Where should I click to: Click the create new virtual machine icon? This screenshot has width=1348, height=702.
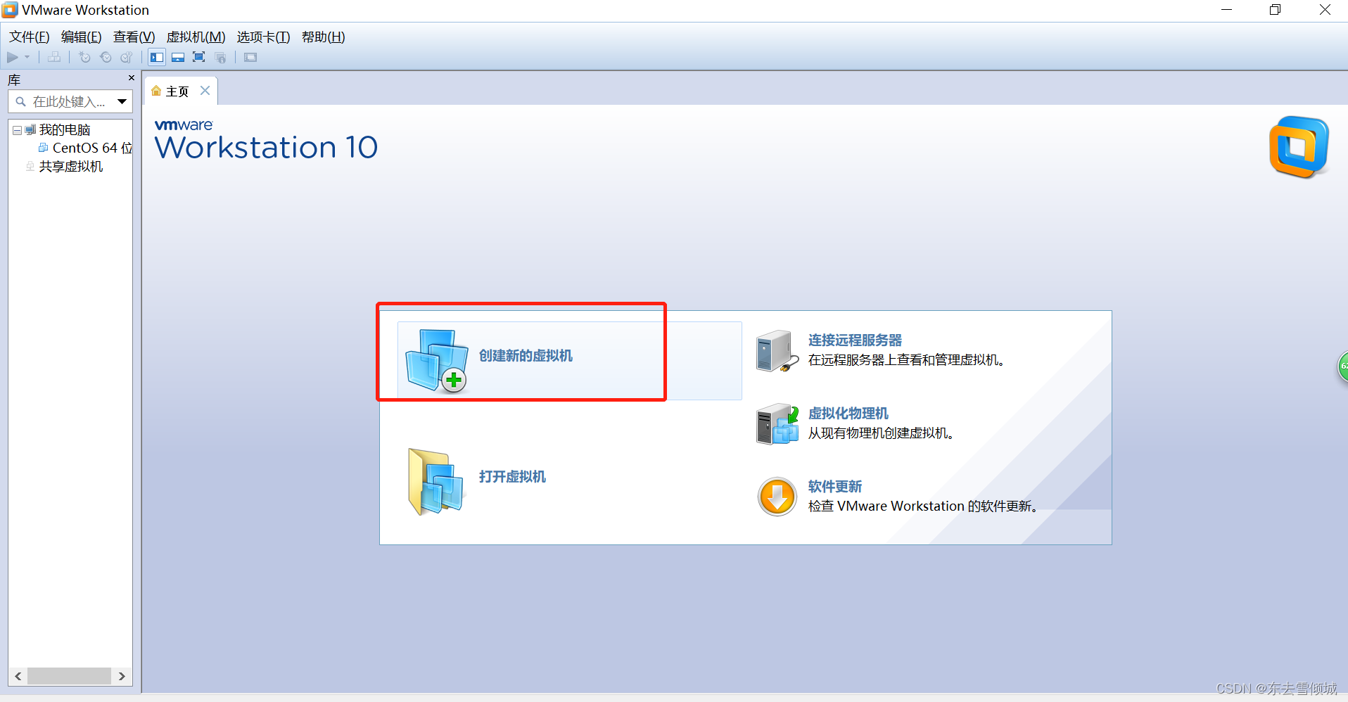[437, 361]
